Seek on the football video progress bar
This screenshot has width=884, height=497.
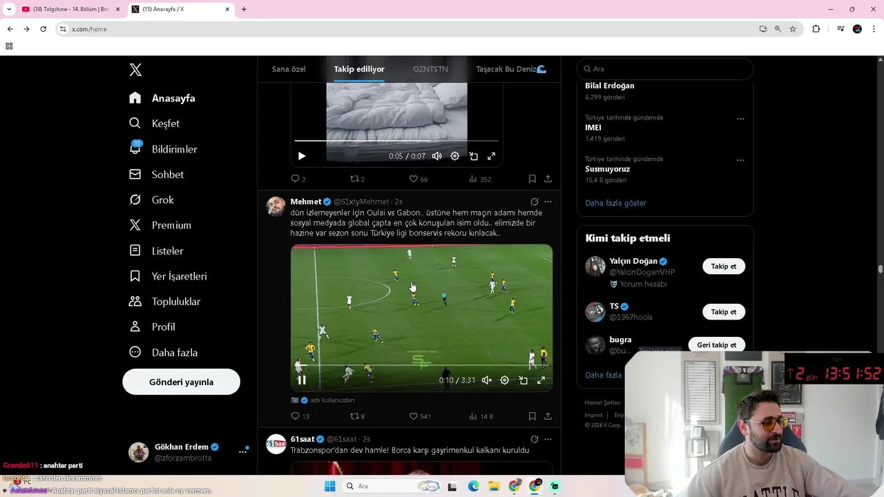[421, 365]
